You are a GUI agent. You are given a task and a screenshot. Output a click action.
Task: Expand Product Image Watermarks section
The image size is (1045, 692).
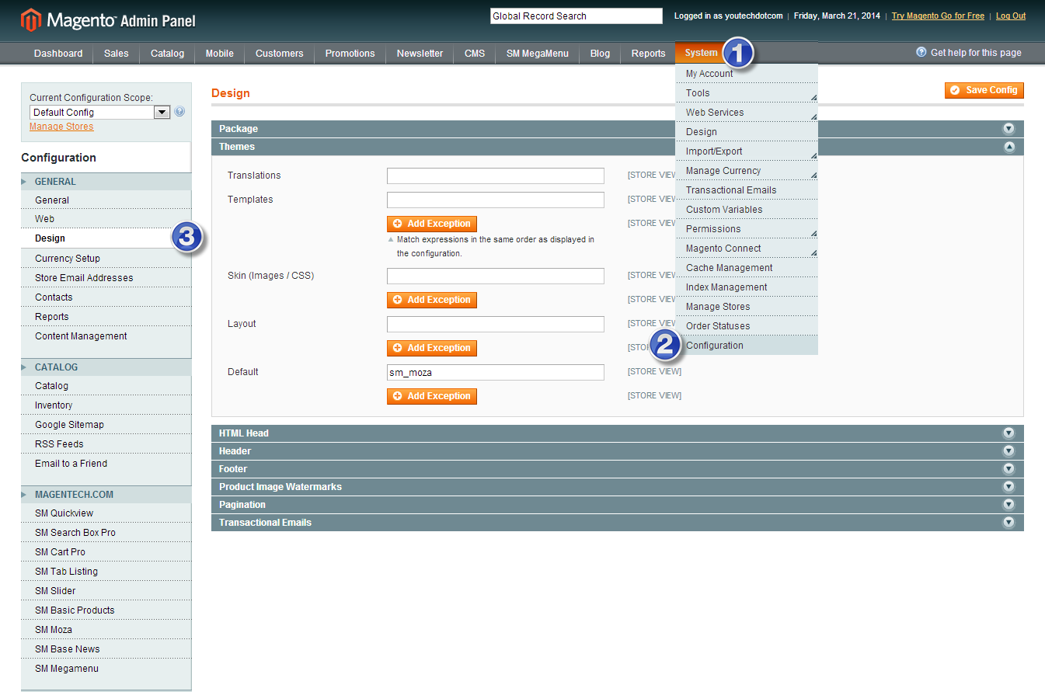(617, 487)
